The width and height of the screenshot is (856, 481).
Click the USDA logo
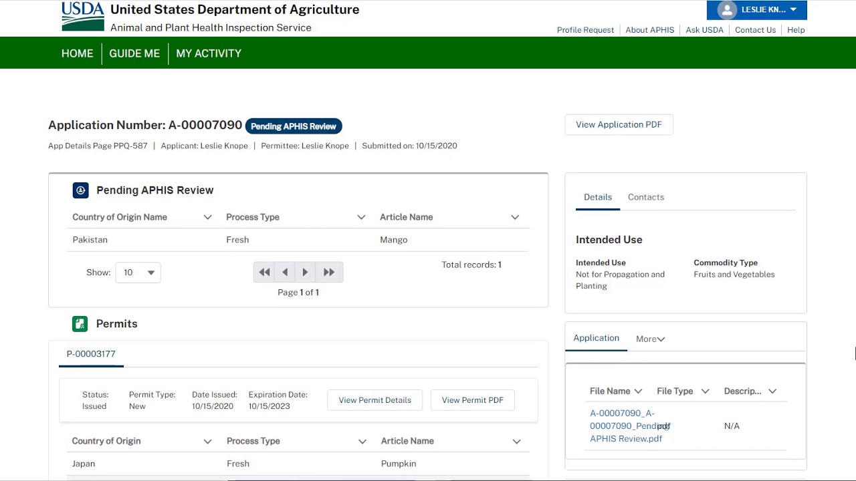click(83, 17)
